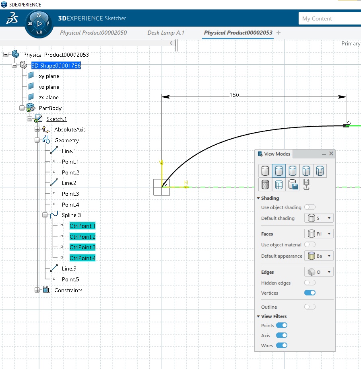Click the View Modes panel title icon
Image resolution: width=361 pixels, height=369 pixels.
pos(260,154)
